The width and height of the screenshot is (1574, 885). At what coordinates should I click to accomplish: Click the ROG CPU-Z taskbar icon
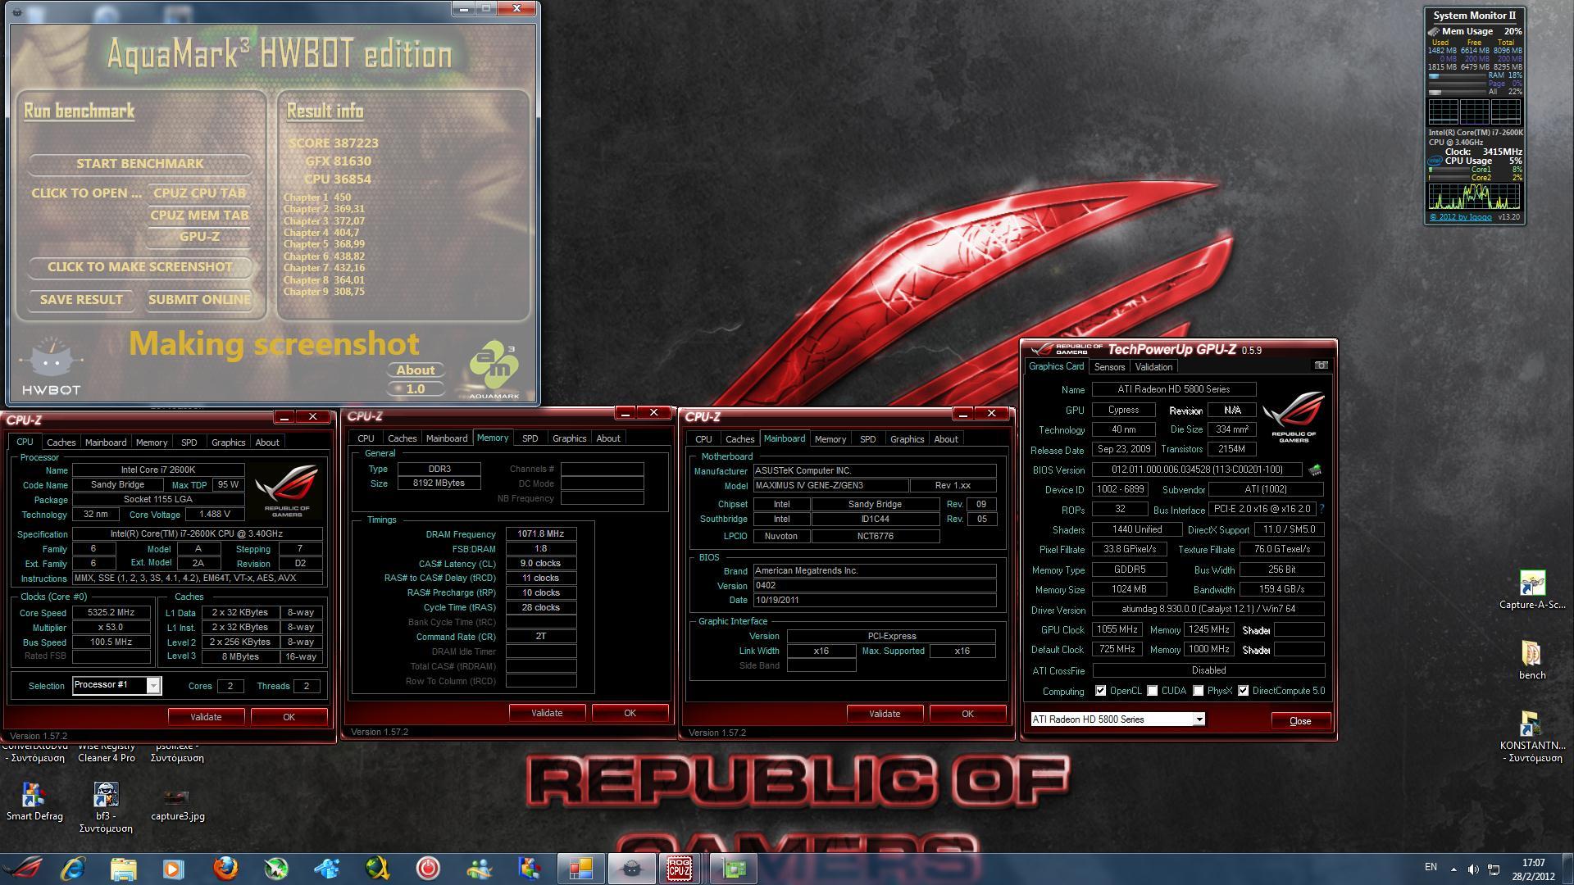click(x=680, y=868)
